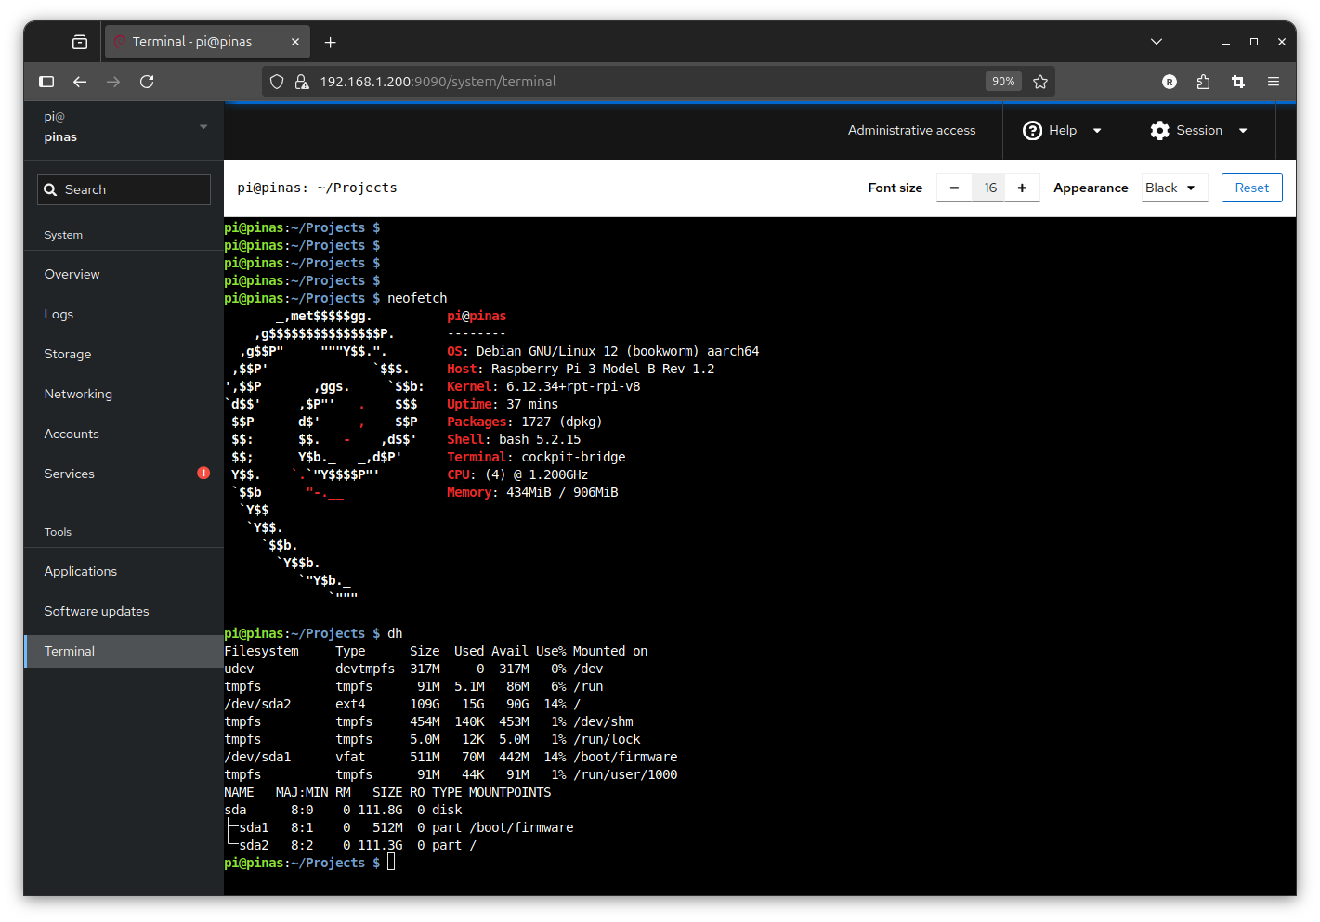Click the sda 111.8G disk row
Viewport: 1320px width, 922px height.
[x=343, y=810]
